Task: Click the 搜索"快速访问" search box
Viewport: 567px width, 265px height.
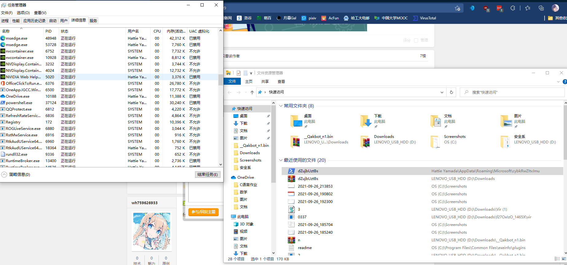Action: pyautogui.click(x=512, y=92)
